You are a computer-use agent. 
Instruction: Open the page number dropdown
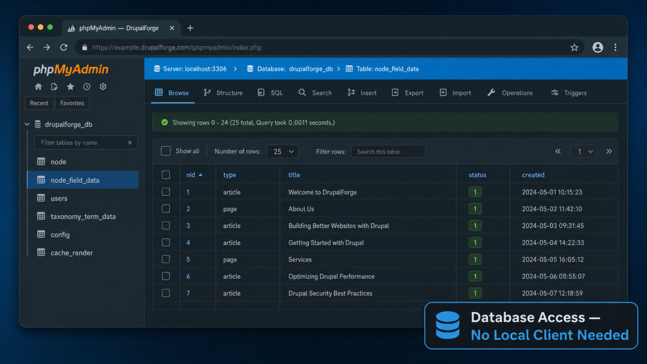(x=584, y=152)
